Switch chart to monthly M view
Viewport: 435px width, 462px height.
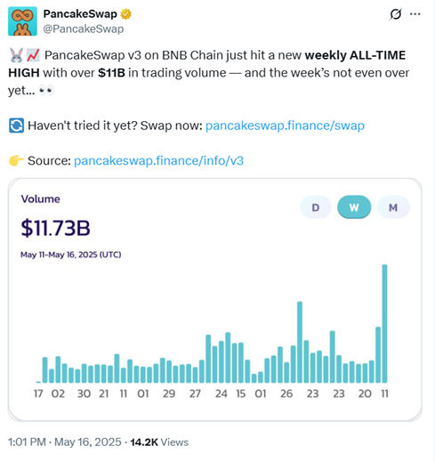click(393, 207)
